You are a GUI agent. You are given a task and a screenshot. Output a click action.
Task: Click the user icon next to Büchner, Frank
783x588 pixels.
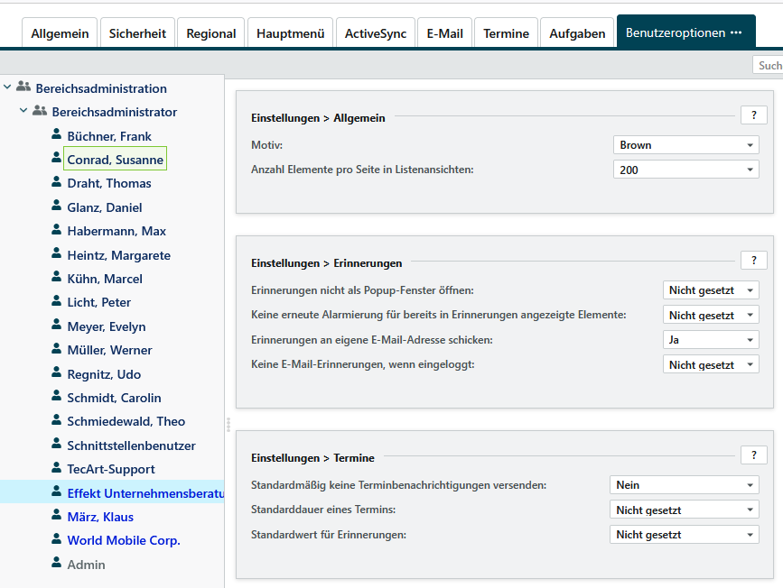click(x=56, y=135)
